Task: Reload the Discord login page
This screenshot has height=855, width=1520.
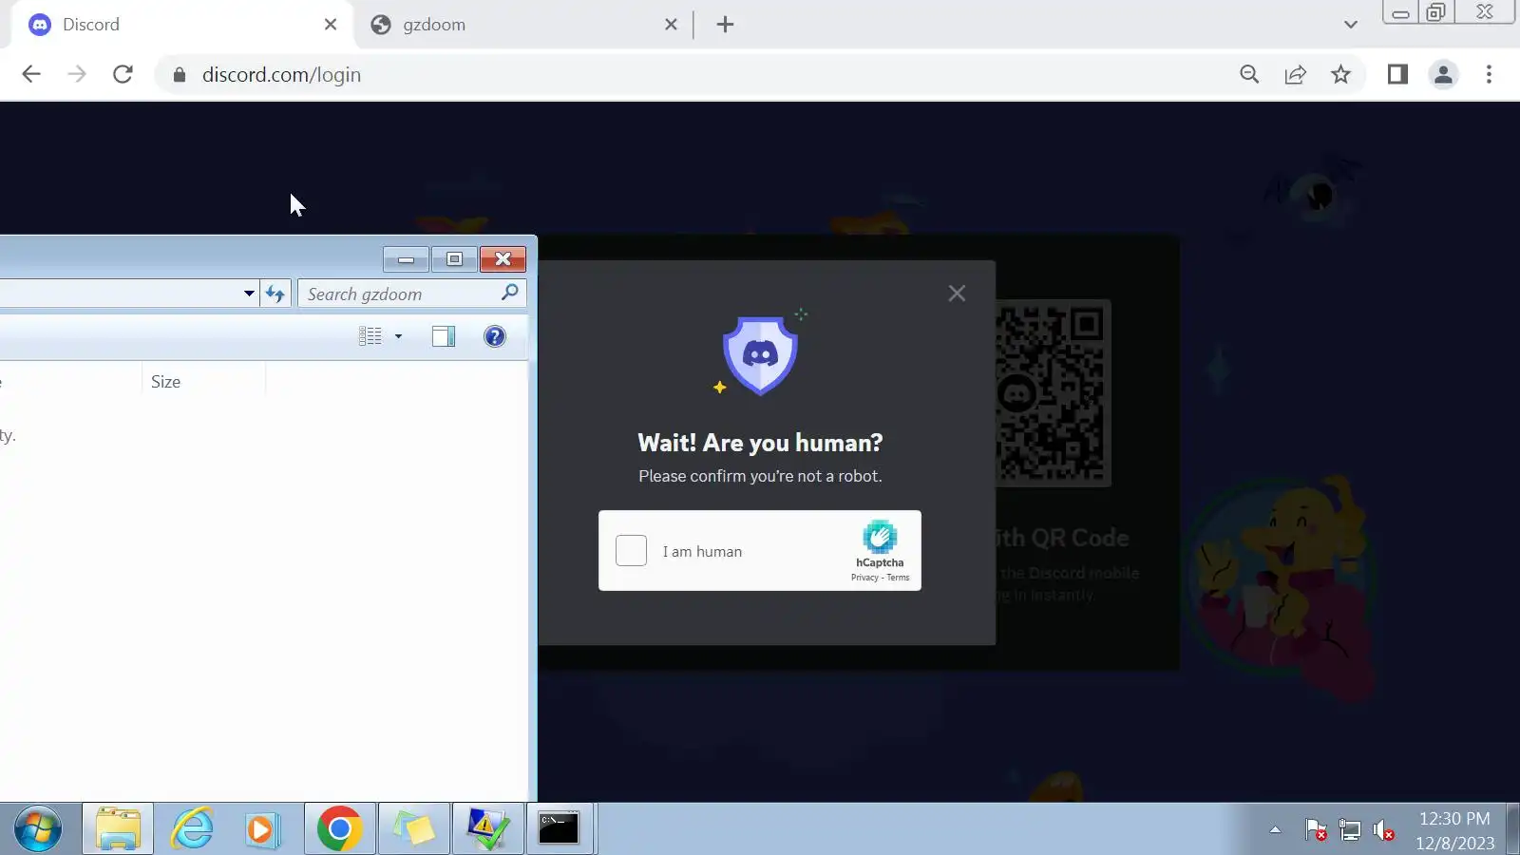Action: pyautogui.click(x=123, y=74)
